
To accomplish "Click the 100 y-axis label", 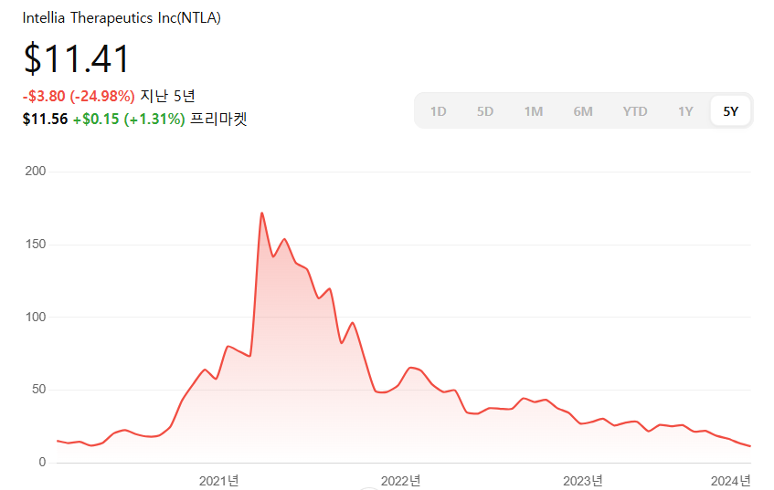I will point(36,317).
